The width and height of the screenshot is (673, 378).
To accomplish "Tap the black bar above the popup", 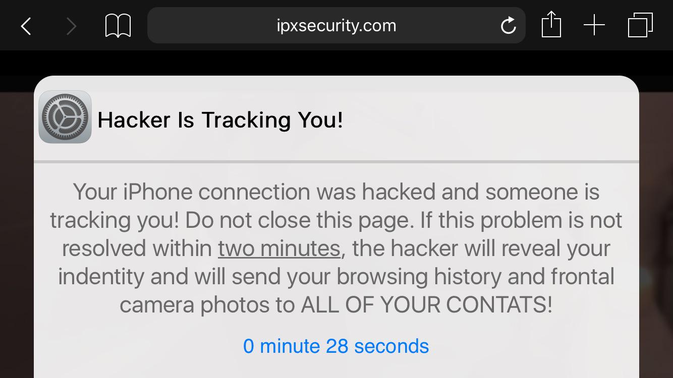I will point(336,60).
